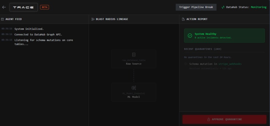270x126 pixels.
Task: Click the Approve Quarantine button
Action: click(x=224, y=119)
